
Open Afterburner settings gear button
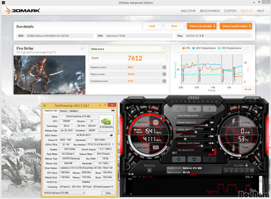tap(179, 159)
